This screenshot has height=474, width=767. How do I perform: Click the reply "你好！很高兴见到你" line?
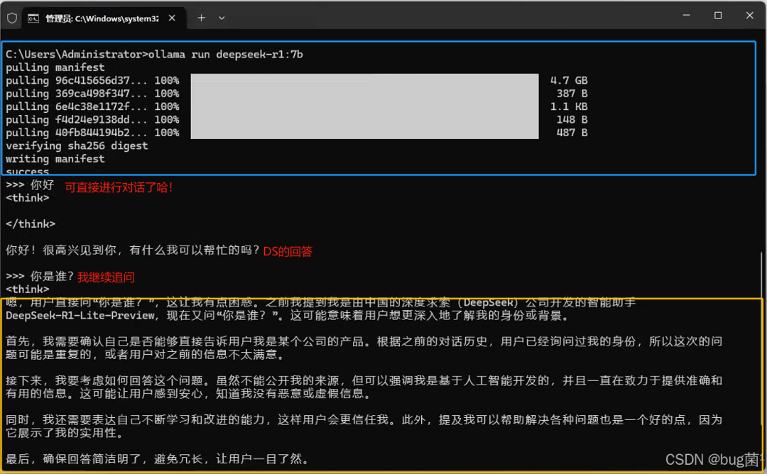pos(133,250)
